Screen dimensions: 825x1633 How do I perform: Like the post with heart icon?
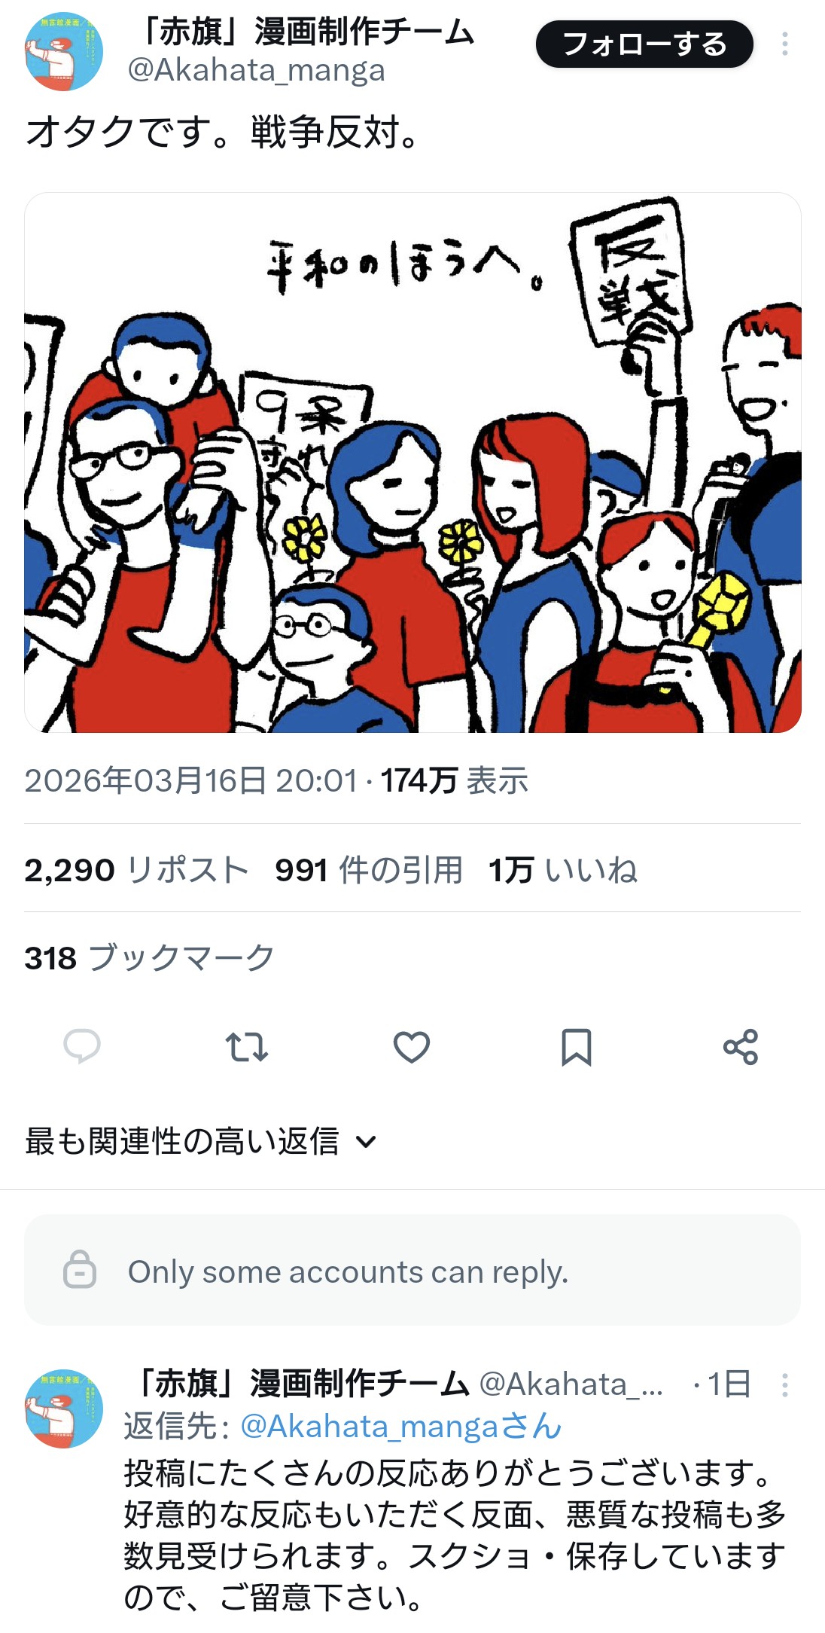[x=412, y=1047]
